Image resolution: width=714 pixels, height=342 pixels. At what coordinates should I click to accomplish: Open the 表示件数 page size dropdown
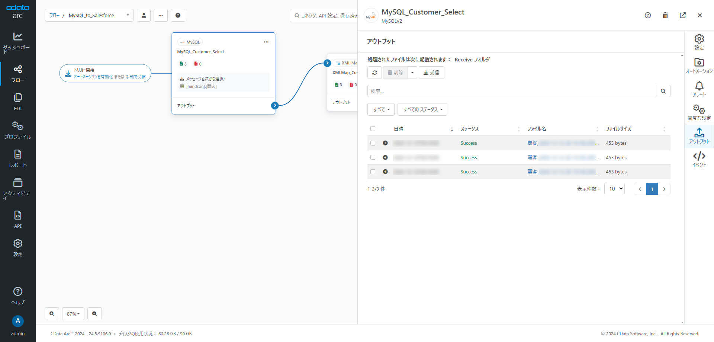614,189
